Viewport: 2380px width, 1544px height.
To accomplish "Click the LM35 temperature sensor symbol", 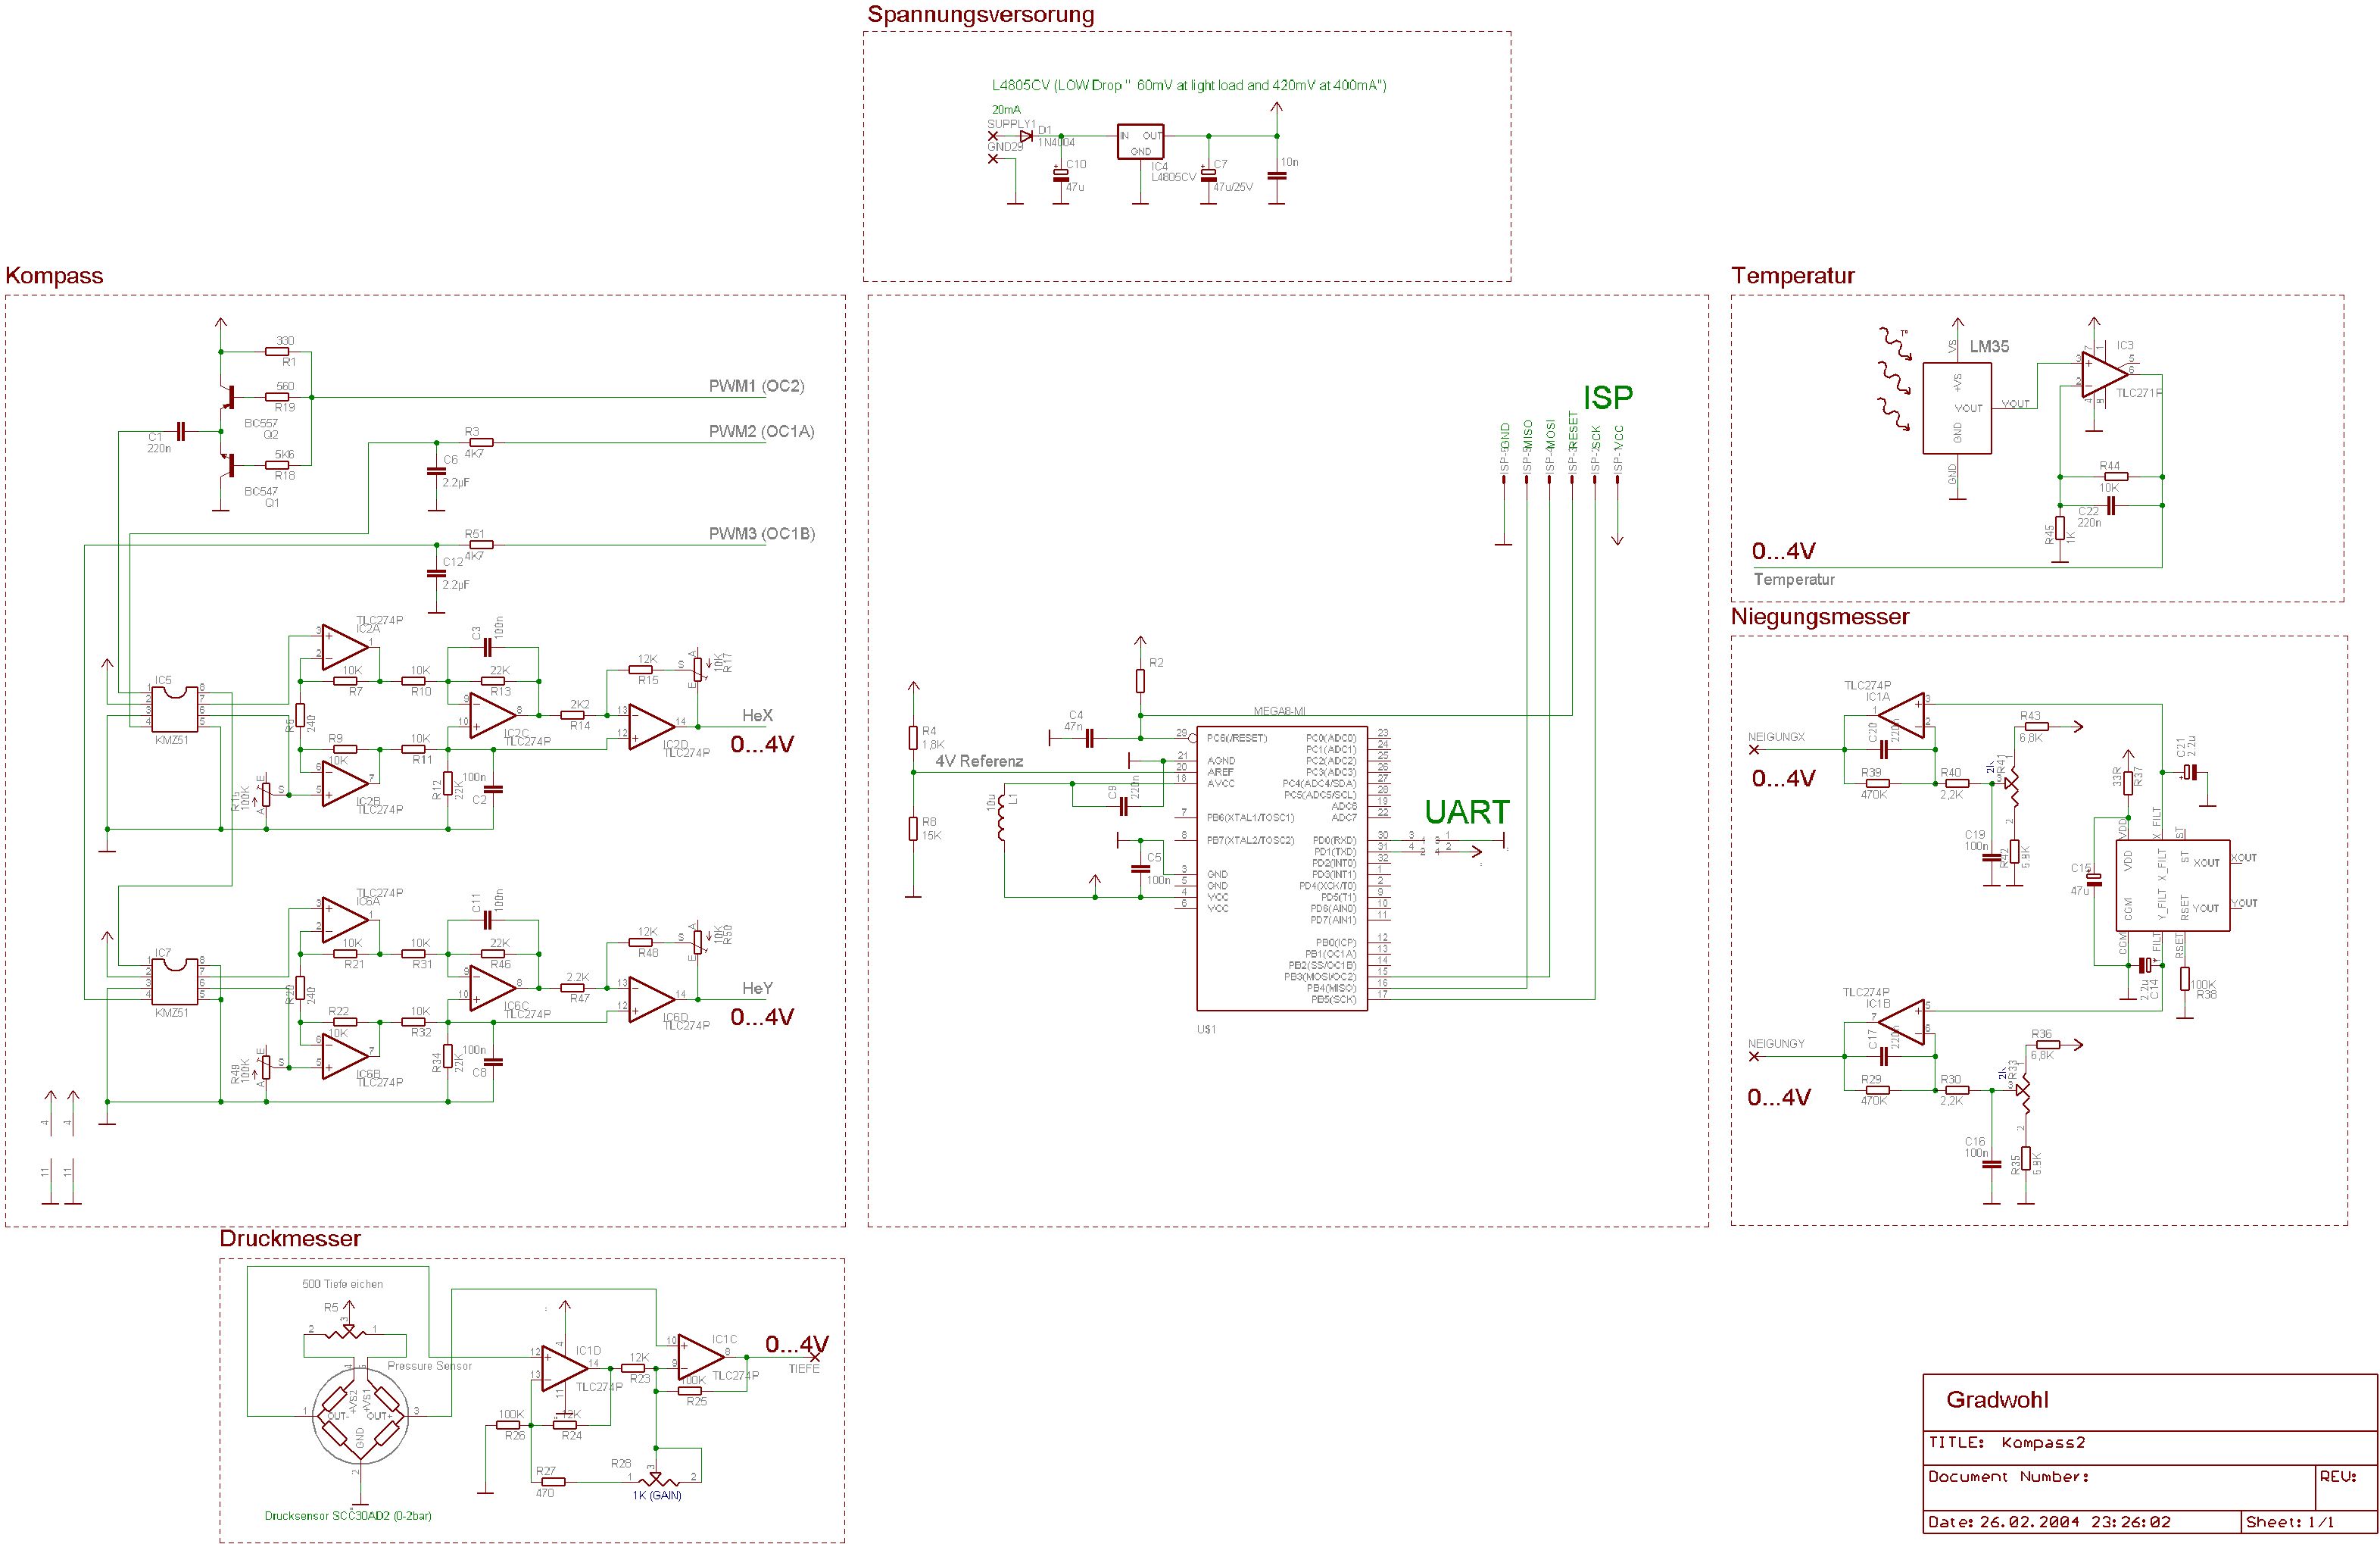I will 1956,408.
